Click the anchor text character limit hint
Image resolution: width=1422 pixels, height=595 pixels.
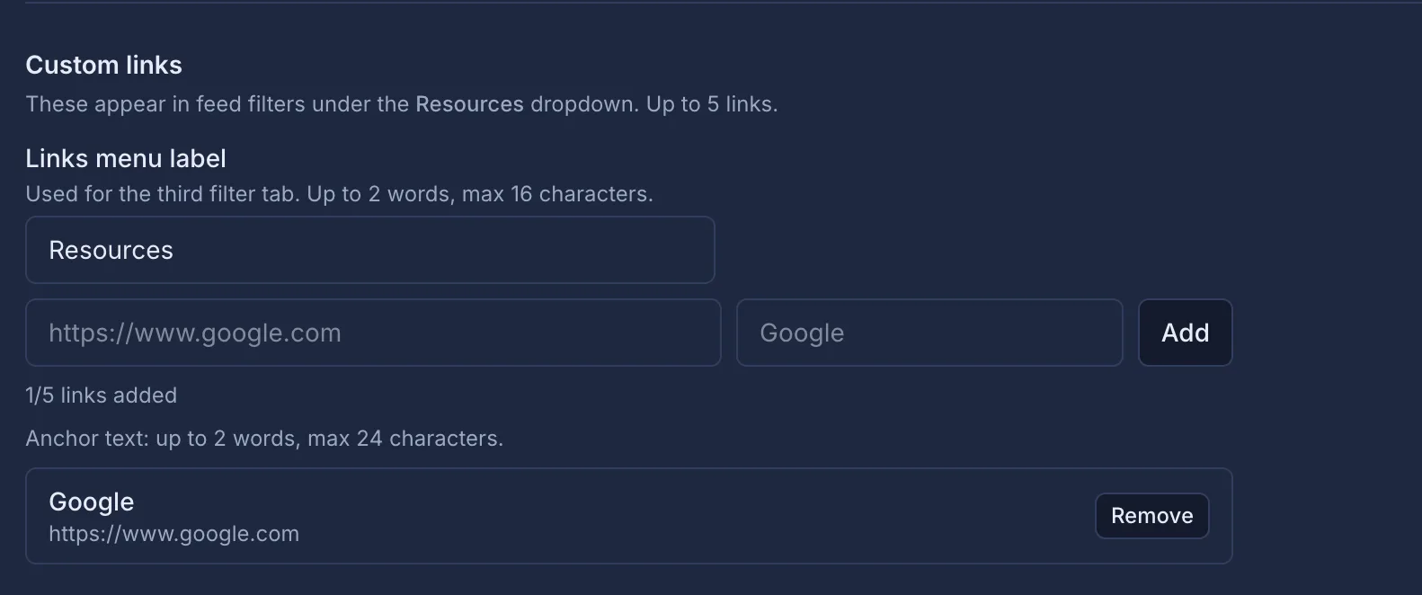tap(264, 438)
